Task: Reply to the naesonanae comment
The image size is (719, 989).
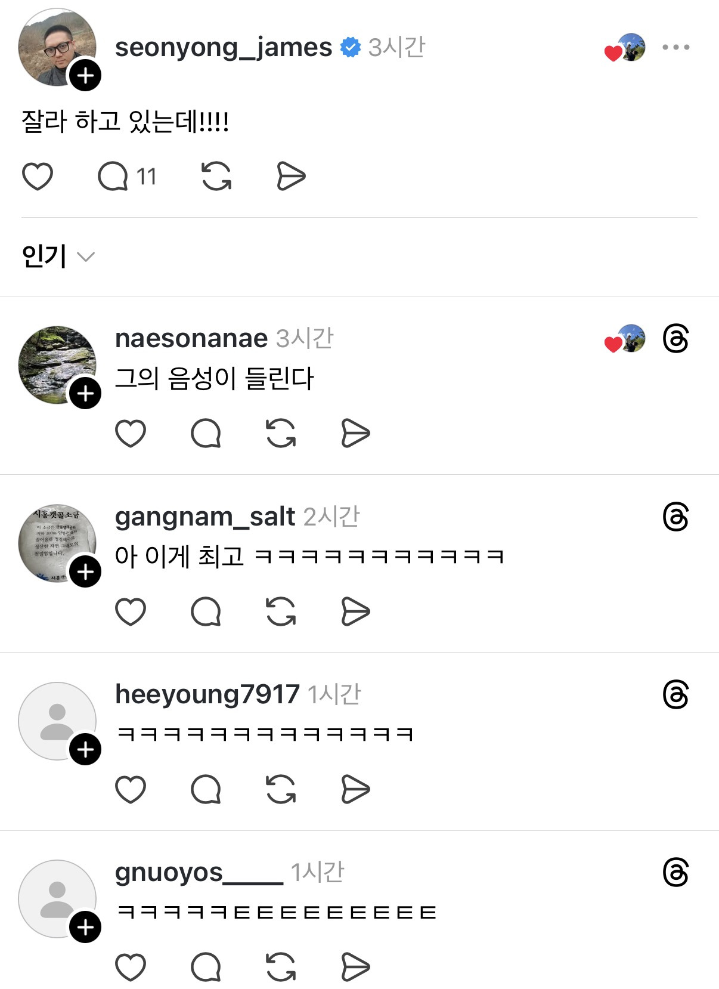Action: 206,434
